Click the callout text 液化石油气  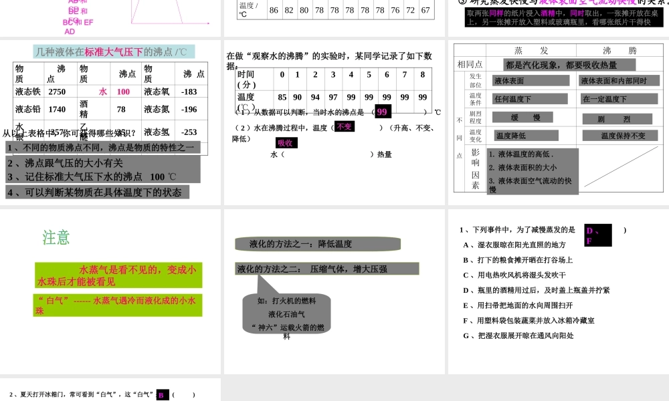(x=287, y=315)
